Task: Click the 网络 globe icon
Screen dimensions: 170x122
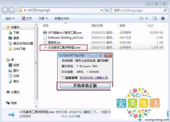Action: (x=8, y=103)
